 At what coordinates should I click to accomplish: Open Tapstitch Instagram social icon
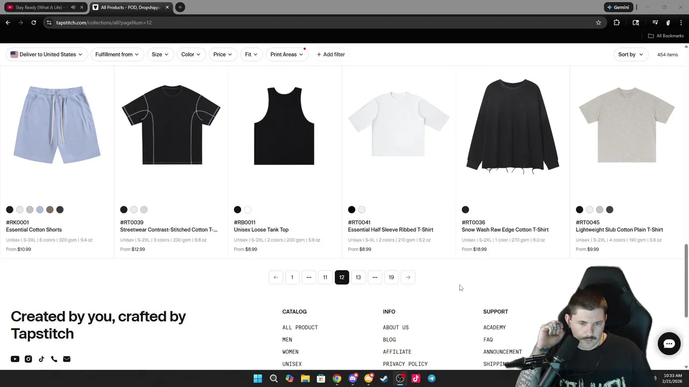tap(29, 359)
